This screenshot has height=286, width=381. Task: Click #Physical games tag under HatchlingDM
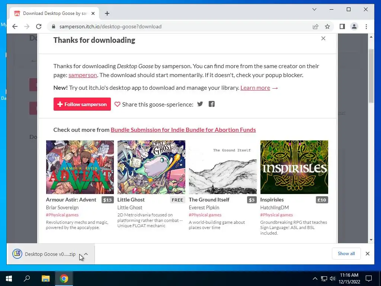click(276, 215)
